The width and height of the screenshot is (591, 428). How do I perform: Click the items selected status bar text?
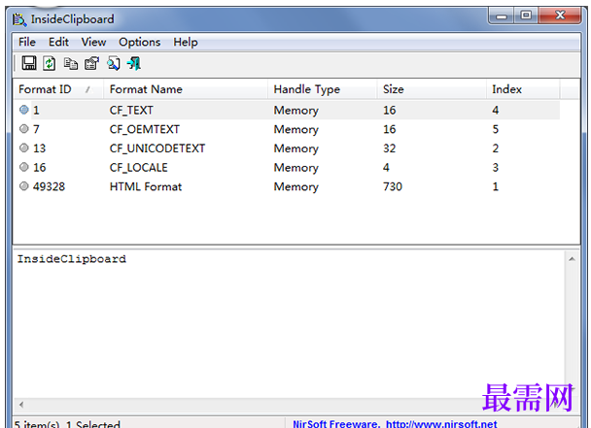point(67,424)
